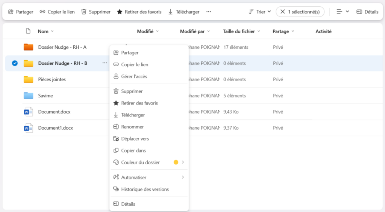Click the Trier sort icon

click(251, 12)
